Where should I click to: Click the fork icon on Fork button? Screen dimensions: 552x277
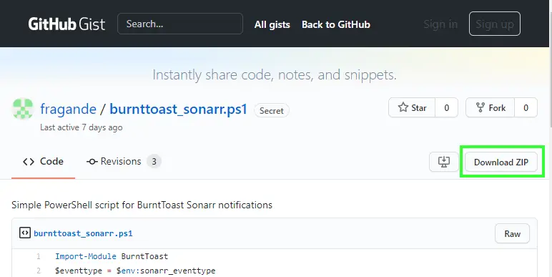coord(480,107)
